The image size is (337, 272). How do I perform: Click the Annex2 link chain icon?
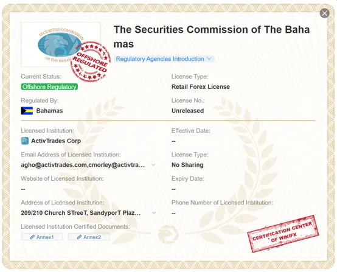[79, 237]
